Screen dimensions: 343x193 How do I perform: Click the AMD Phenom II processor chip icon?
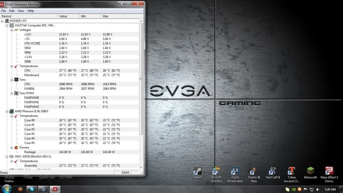[x=12, y=111]
